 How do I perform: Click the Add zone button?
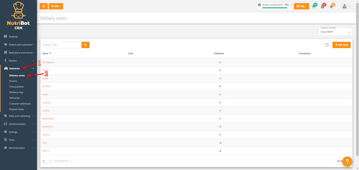(x=341, y=45)
